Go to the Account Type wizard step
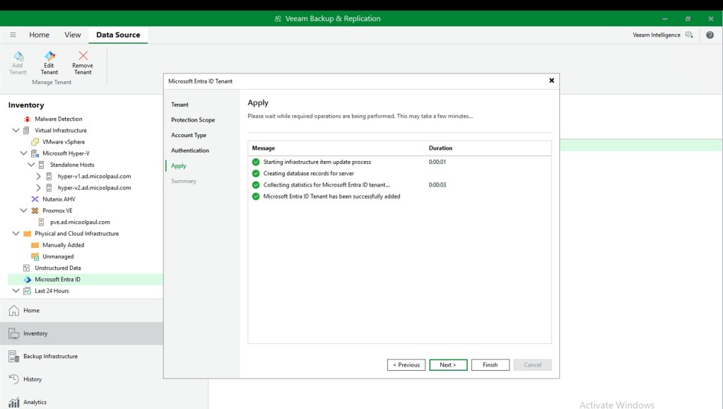The height and width of the screenshot is (409, 723). click(x=189, y=135)
